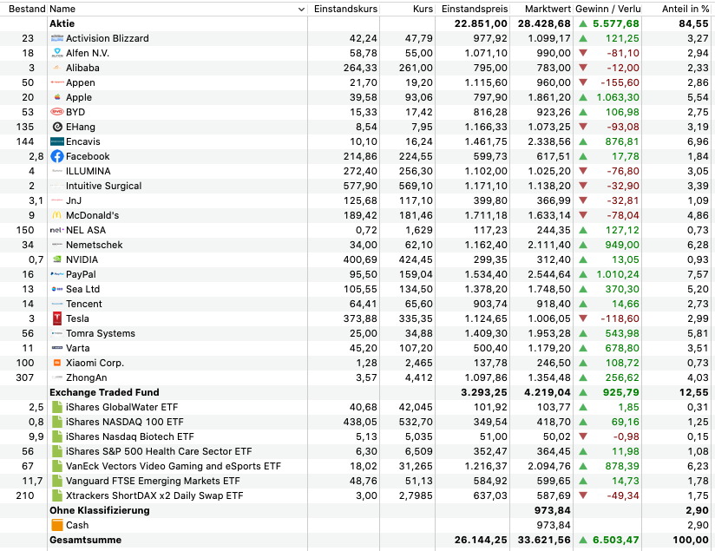The height and width of the screenshot is (551, 715).
Task: Click Appen's red loss arrow indicator
Action: 583,82
